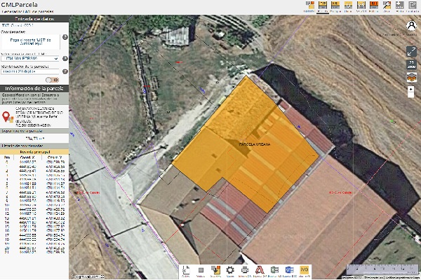Image resolution: width=421 pixels, height=280 pixels.
Task: Select coordinate table row 11
Action: coord(34,209)
